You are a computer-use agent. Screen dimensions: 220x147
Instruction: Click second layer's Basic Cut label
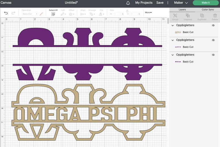188,47
